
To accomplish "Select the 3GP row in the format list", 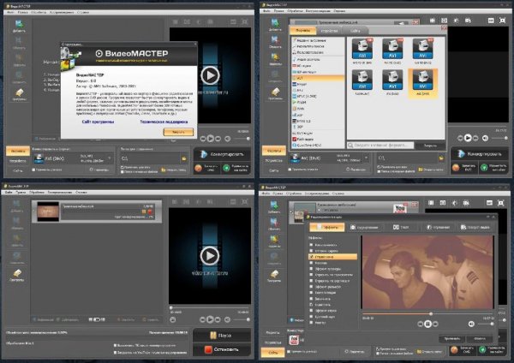I will point(318,127).
